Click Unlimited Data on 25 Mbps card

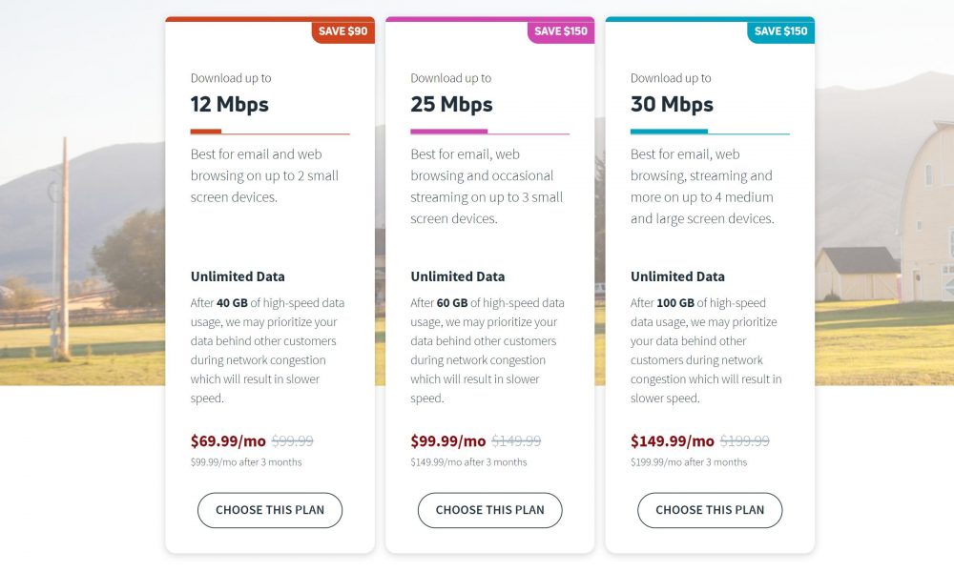point(458,276)
